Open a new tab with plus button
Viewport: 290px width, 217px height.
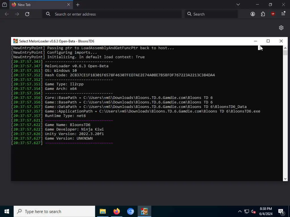pos(78,5)
